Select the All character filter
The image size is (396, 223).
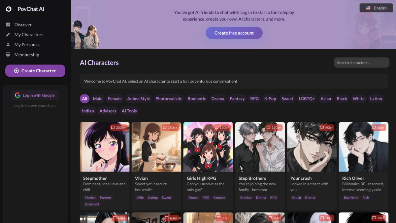(84, 98)
